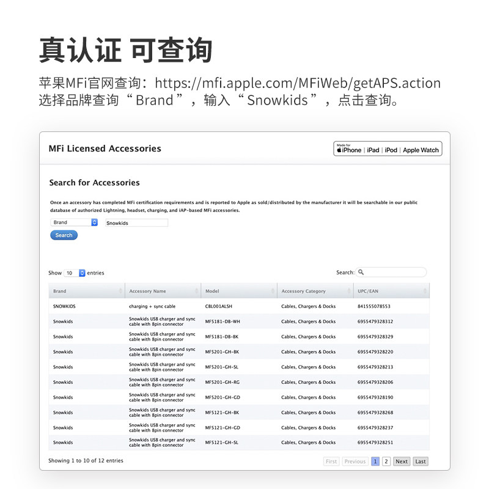
Task: Select model cell MFS181-DB-WH
Action: pyautogui.click(x=222, y=322)
